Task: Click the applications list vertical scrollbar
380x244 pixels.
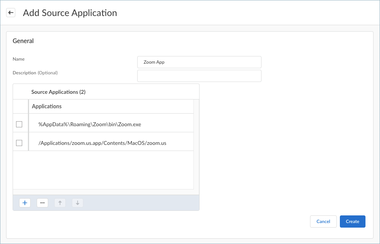Action: [x=196, y=145]
